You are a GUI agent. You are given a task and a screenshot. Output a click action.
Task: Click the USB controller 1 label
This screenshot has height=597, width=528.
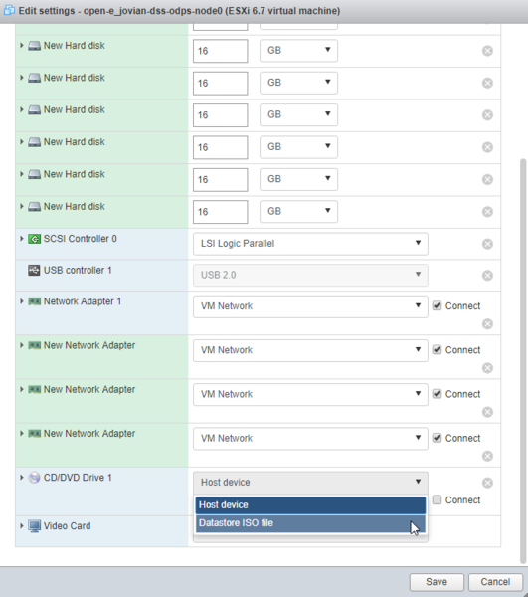[x=78, y=271]
